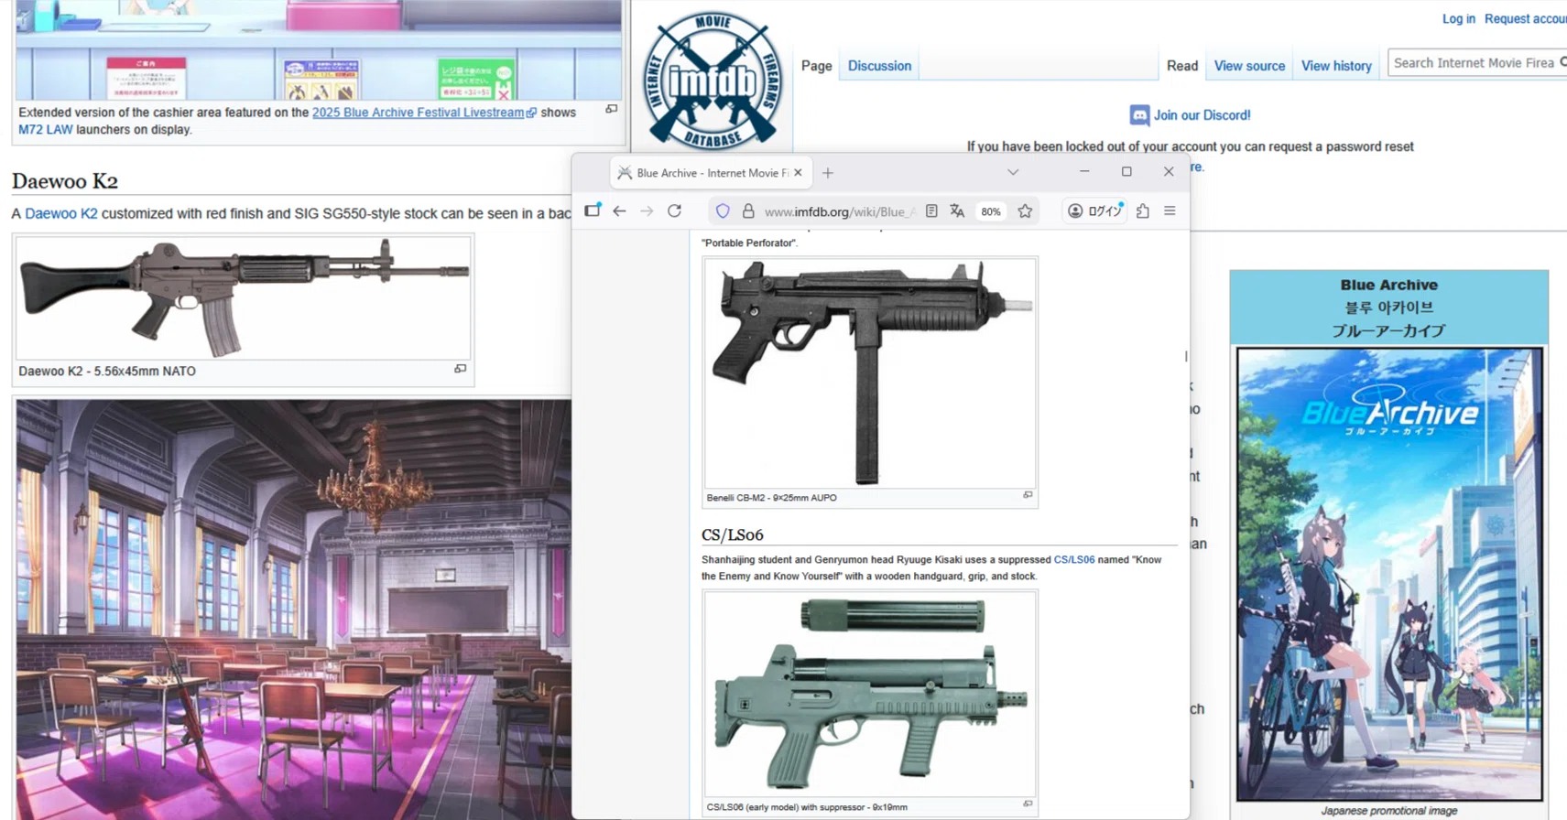The height and width of the screenshot is (820, 1567).
Task: Open the View source tab
Action: (x=1249, y=66)
